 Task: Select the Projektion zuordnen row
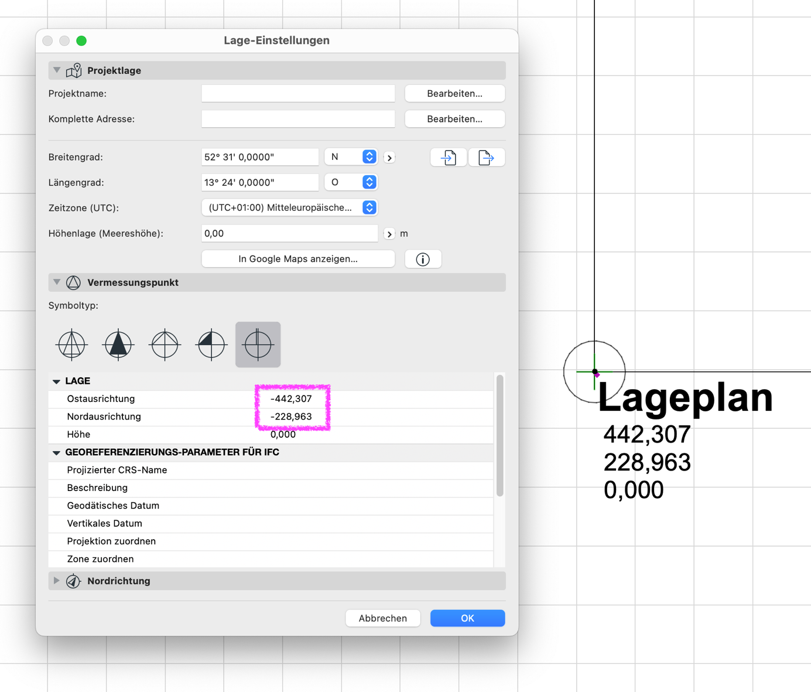click(x=271, y=541)
